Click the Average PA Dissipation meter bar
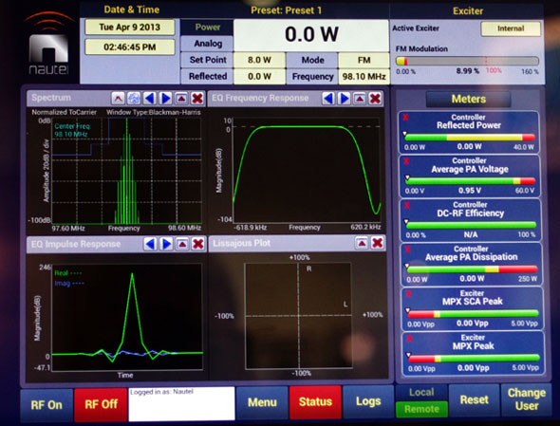This screenshot has height=426, width=560. (x=472, y=269)
